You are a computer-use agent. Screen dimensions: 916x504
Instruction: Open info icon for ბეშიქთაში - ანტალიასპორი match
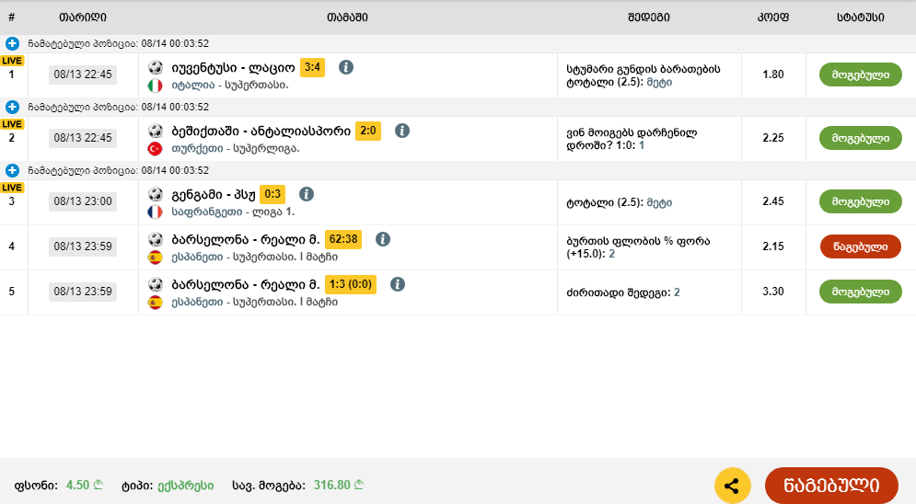[x=402, y=131]
